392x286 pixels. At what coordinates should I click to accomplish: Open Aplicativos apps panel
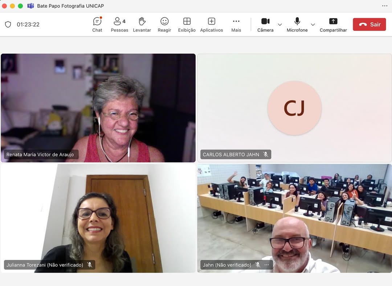click(212, 25)
